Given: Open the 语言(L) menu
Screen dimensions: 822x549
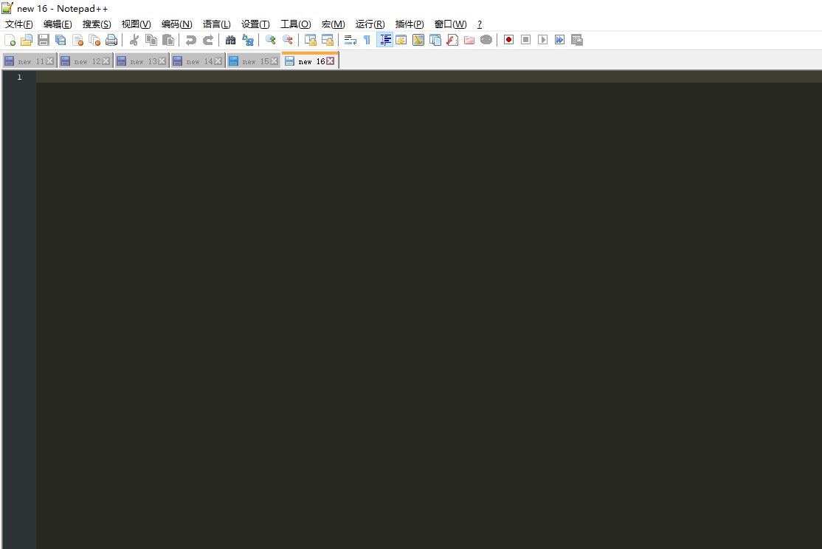Looking at the screenshot, I should [216, 24].
